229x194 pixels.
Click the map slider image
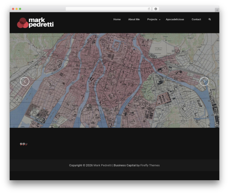point(114,80)
